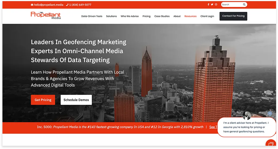The image size is (278, 149).
Task: Click the 1 (404) 649-5077 phone link
Action: click(79, 5)
